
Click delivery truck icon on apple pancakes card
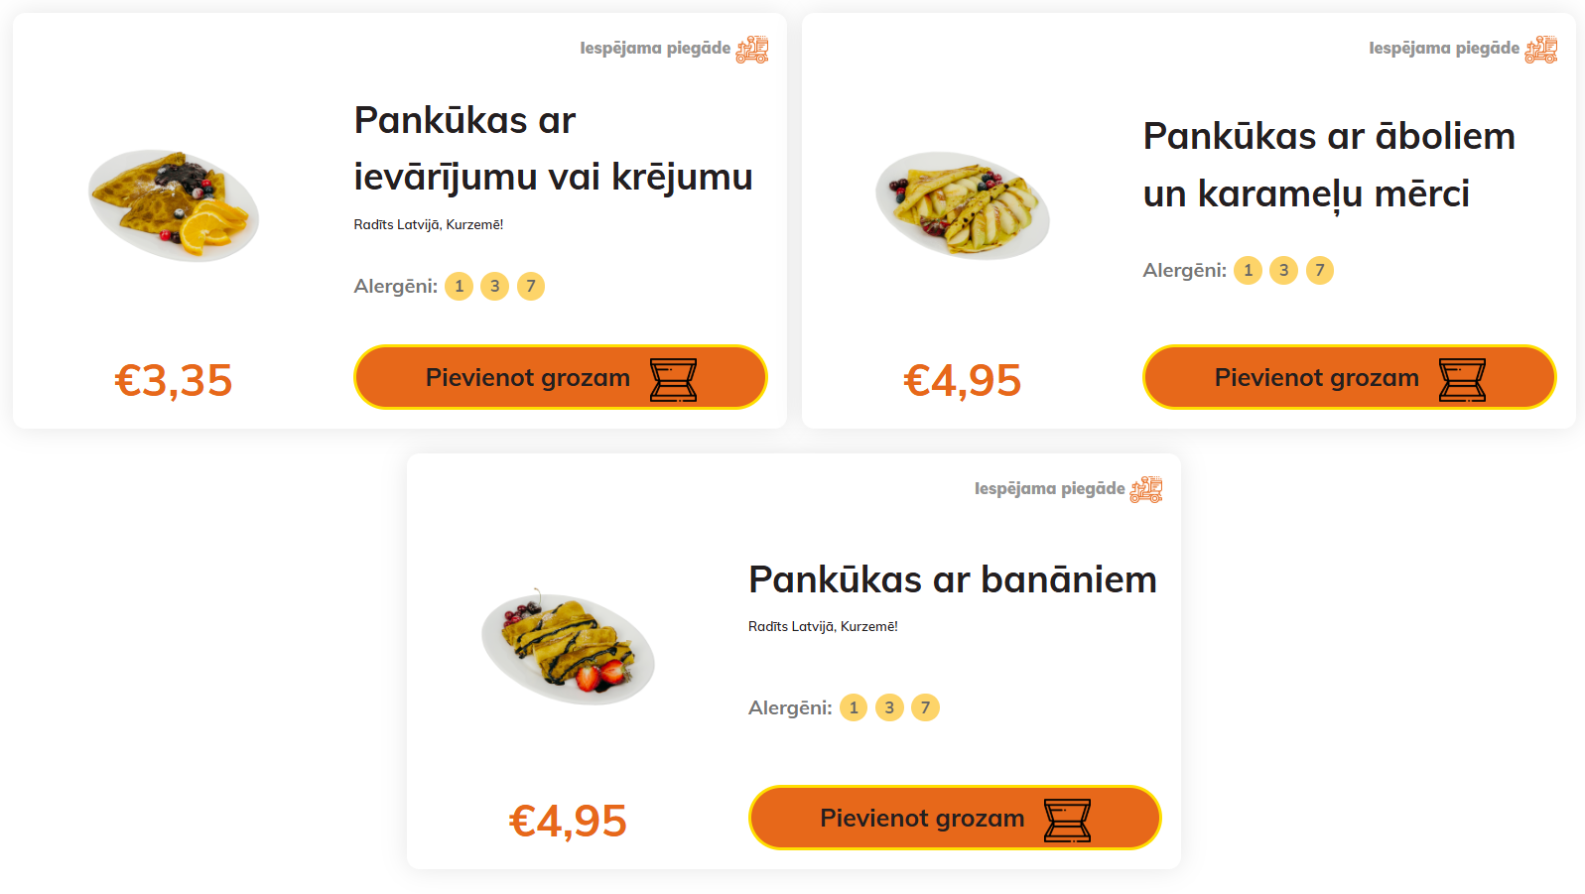1541,49
